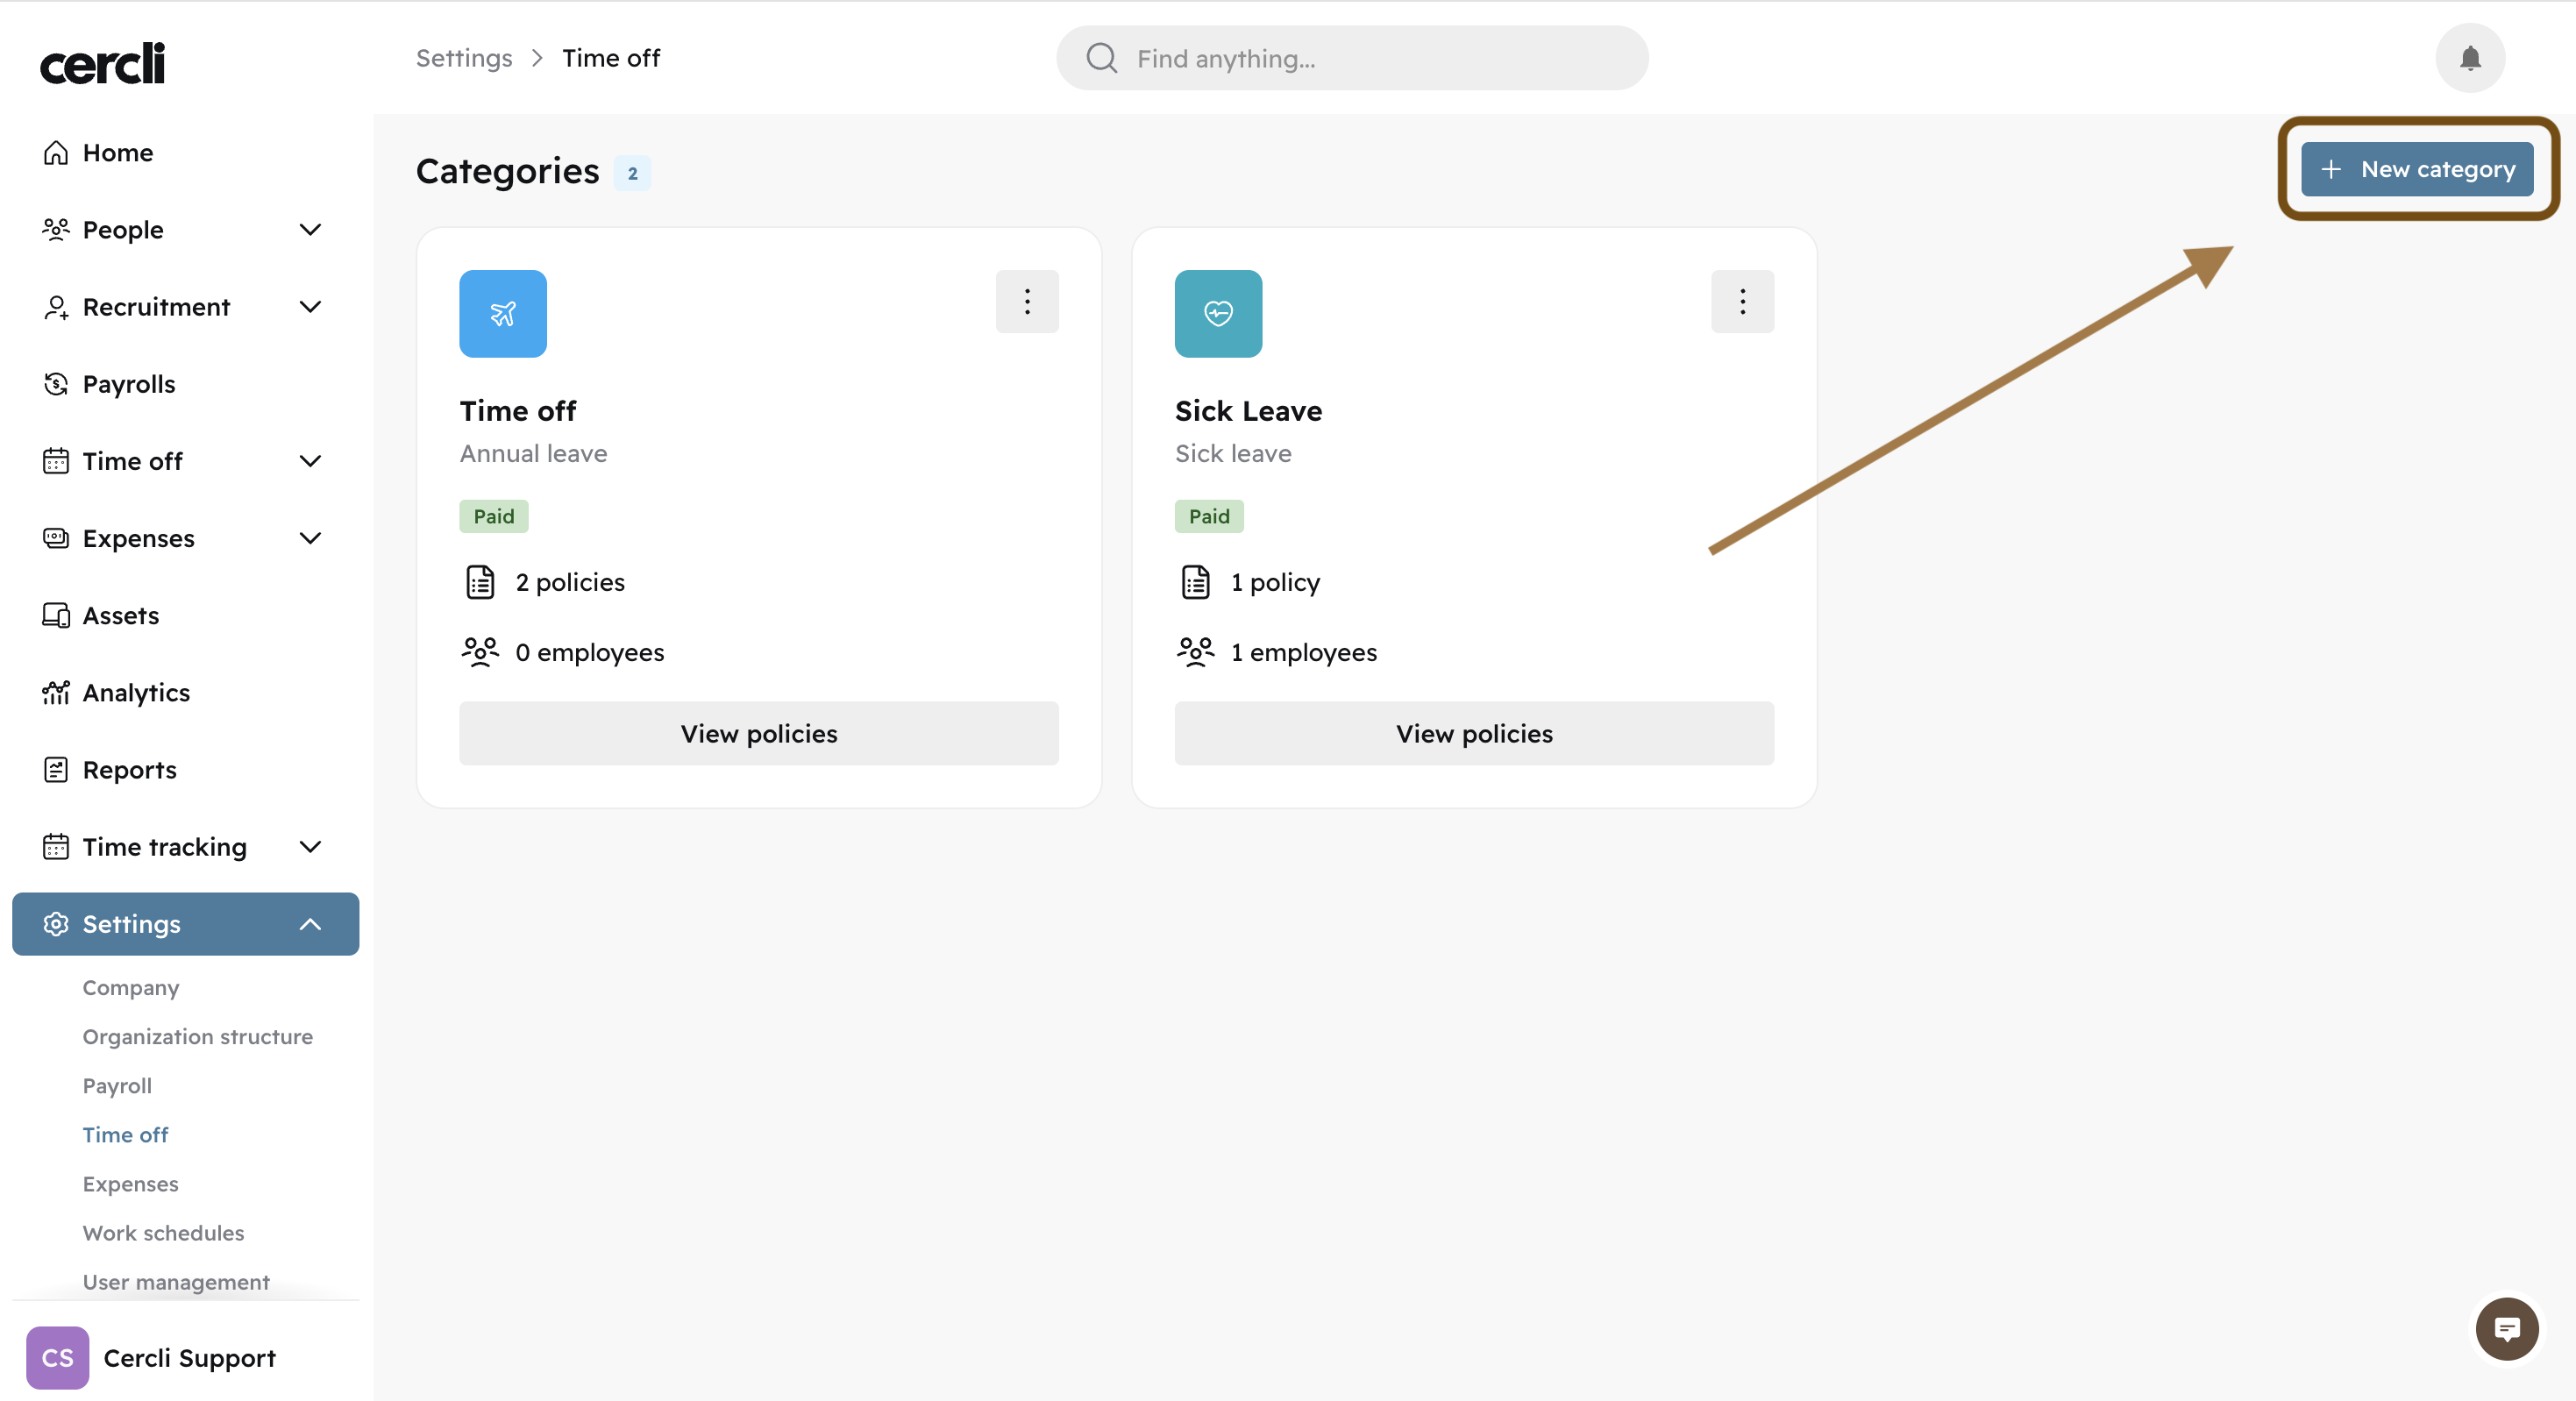
Task: Expand the Time tracking sidebar section
Action: coord(310,847)
